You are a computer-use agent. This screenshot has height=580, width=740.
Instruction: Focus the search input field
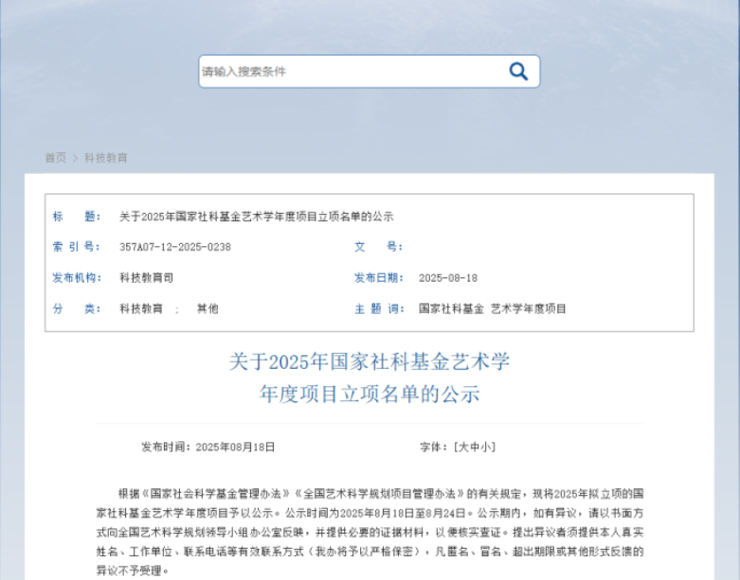pos(351,71)
